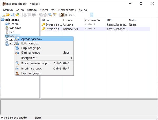This screenshot has height=120, width=158.
Task: Click the Internet group globe icon
Action: point(7,36)
